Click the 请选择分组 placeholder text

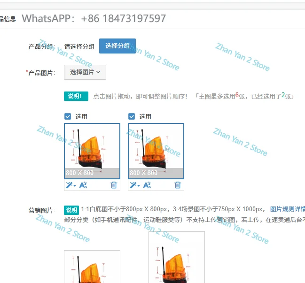(79, 46)
